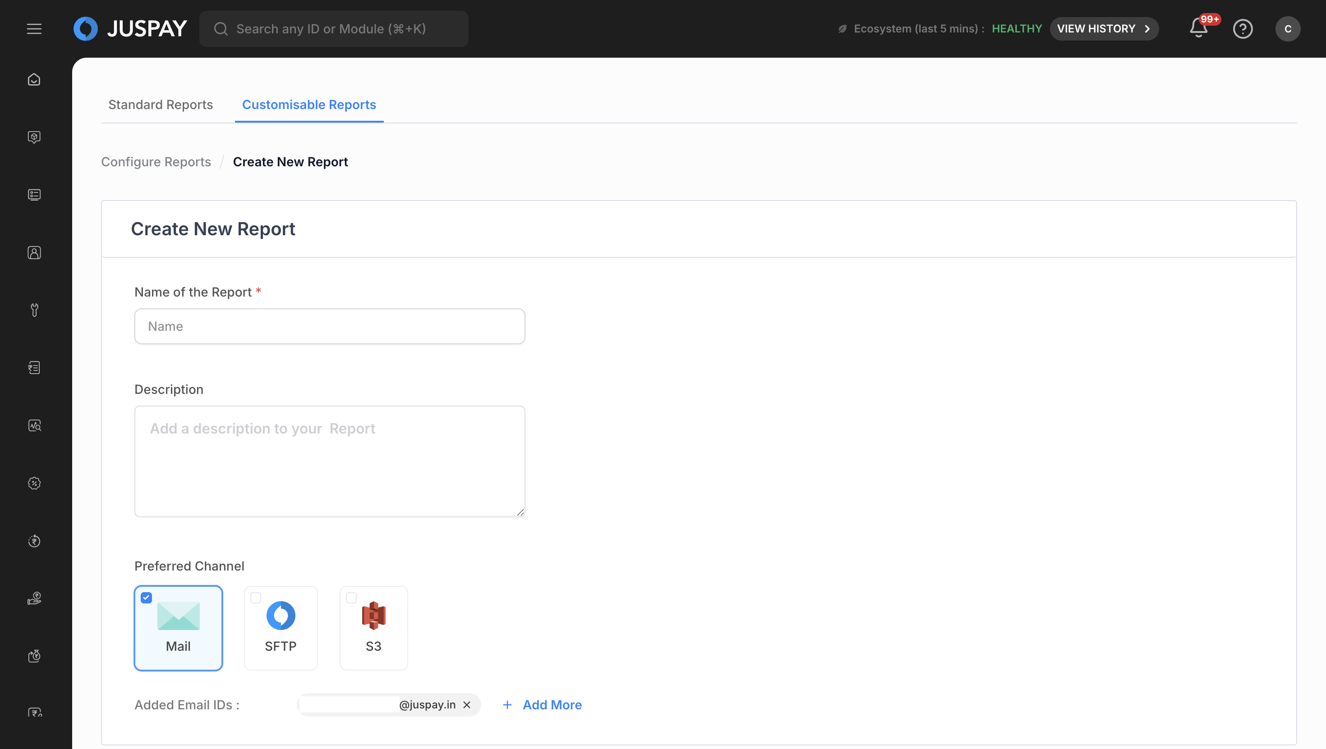Enable the S3 channel checkbox
Viewport: 1326px width, 749px height.
pos(351,598)
